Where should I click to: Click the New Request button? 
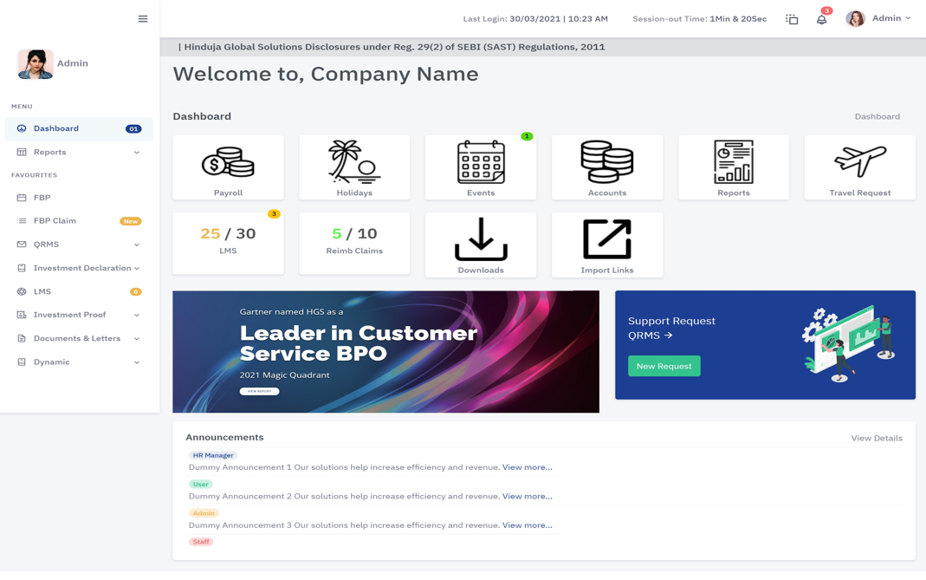tap(664, 366)
